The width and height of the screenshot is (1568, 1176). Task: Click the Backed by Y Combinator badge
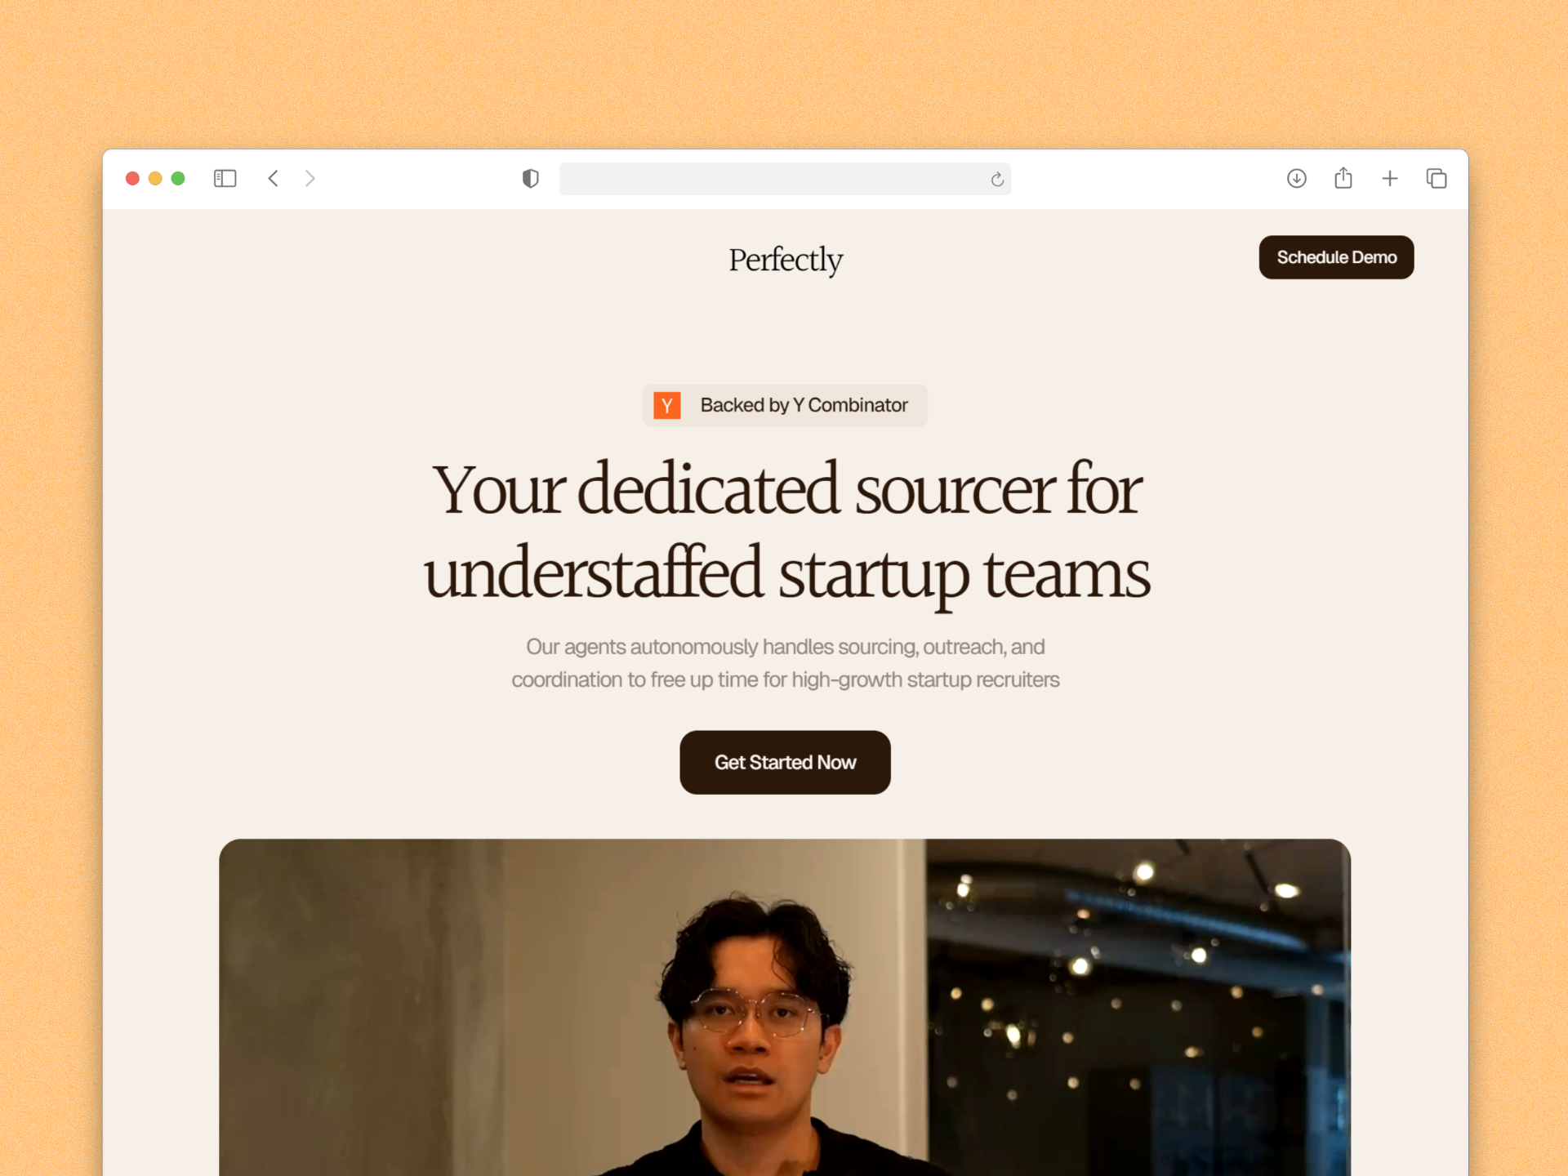(785, 405)
